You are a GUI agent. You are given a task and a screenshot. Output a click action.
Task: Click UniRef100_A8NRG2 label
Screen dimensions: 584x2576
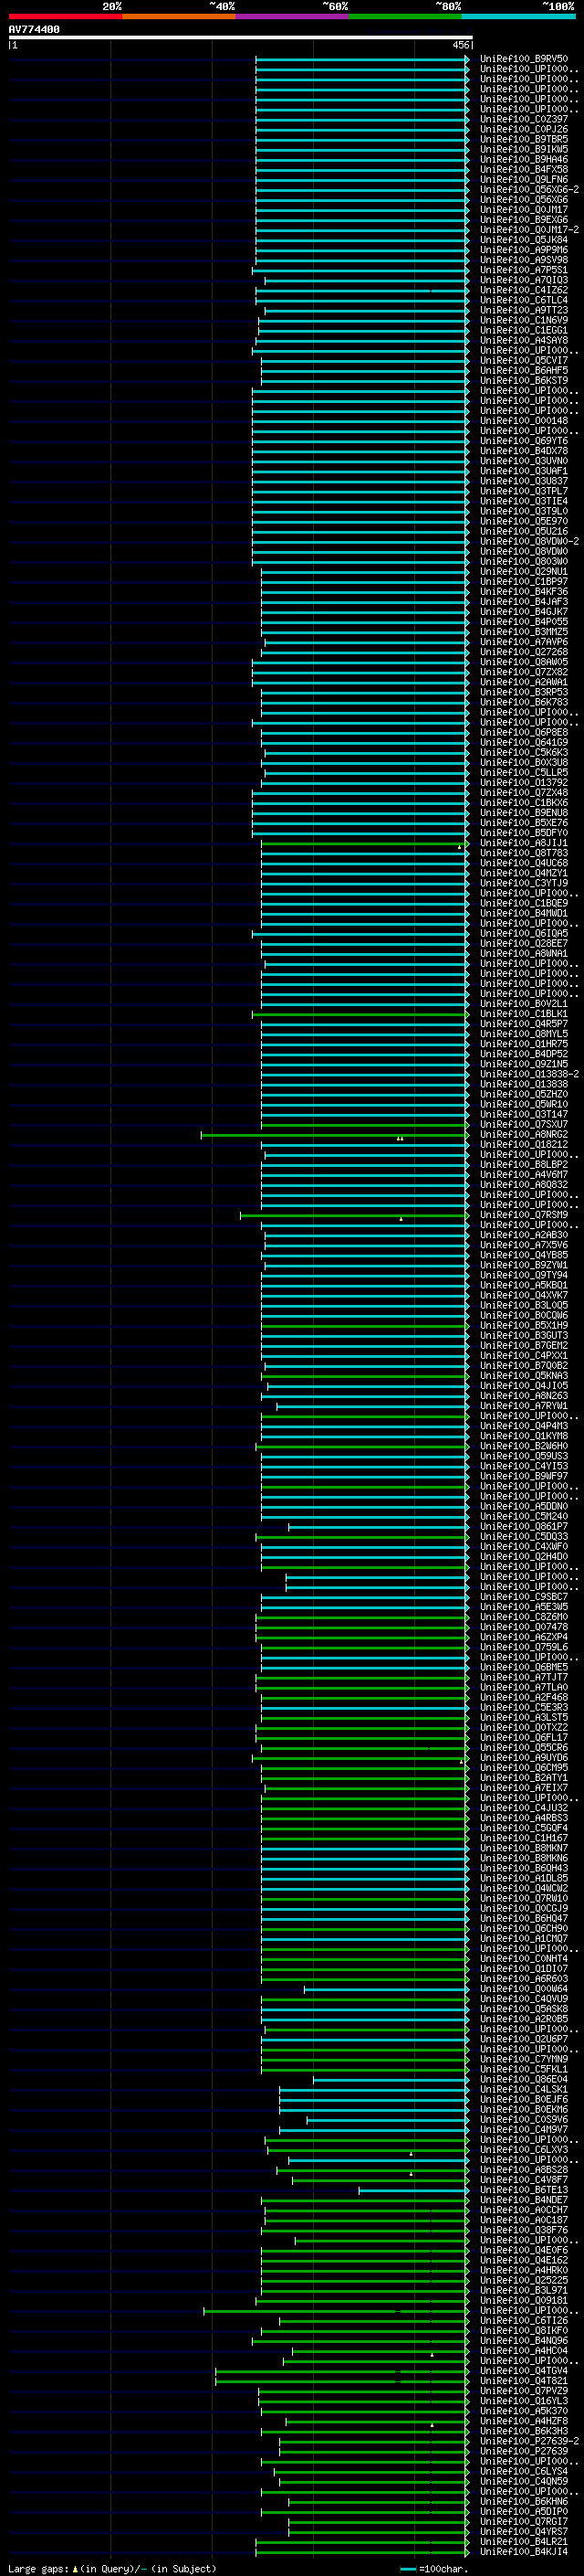tap(524, 1134)
